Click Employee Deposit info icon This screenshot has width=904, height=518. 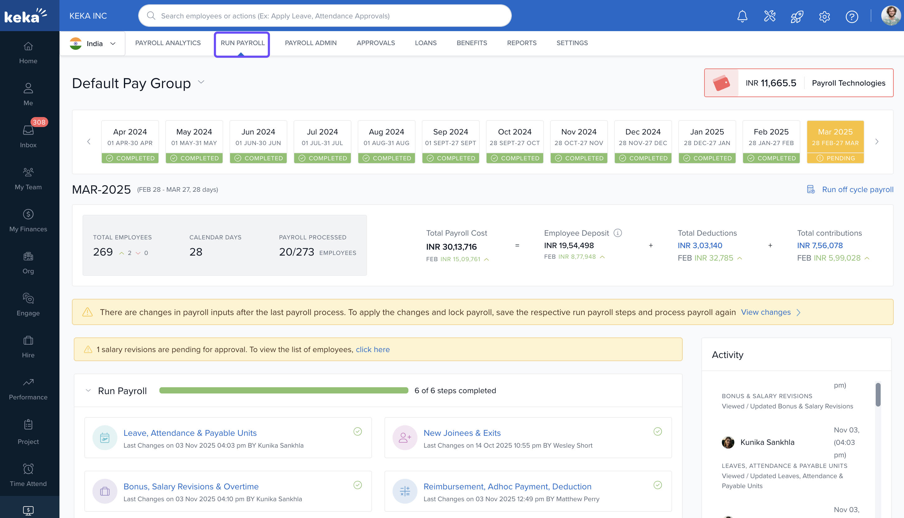618,233
